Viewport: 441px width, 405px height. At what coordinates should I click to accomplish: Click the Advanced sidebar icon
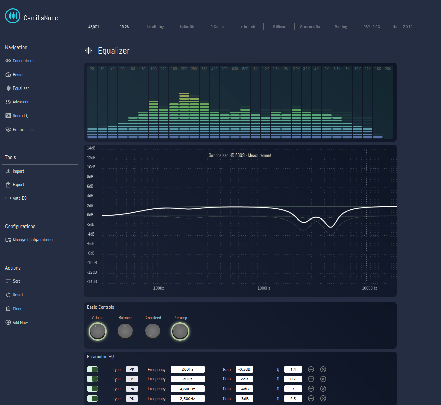click(8, 102)
